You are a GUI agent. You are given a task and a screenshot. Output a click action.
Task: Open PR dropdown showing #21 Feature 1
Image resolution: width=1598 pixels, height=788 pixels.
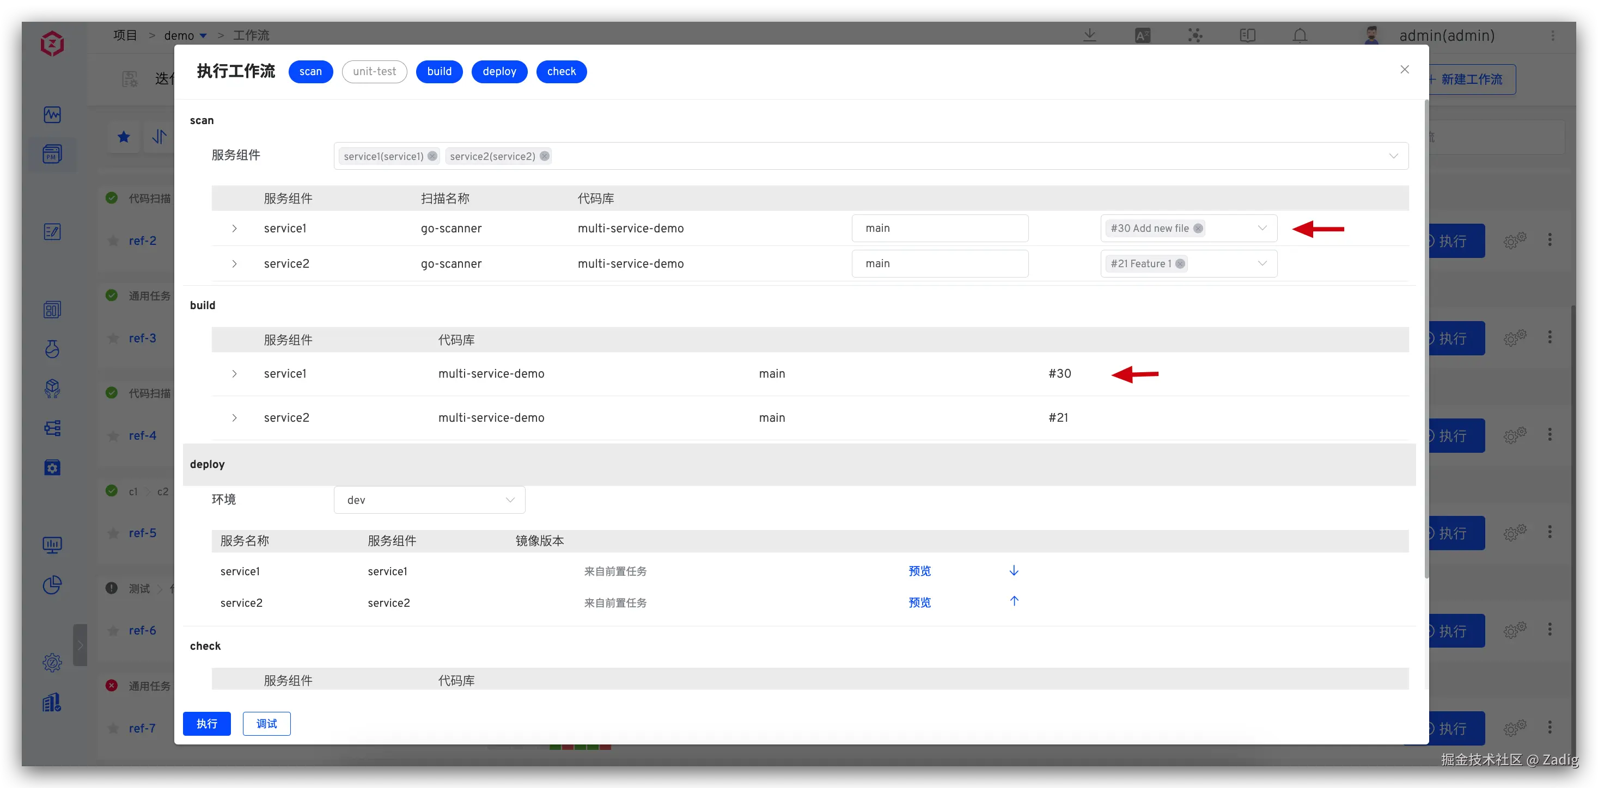[1188, 263]
